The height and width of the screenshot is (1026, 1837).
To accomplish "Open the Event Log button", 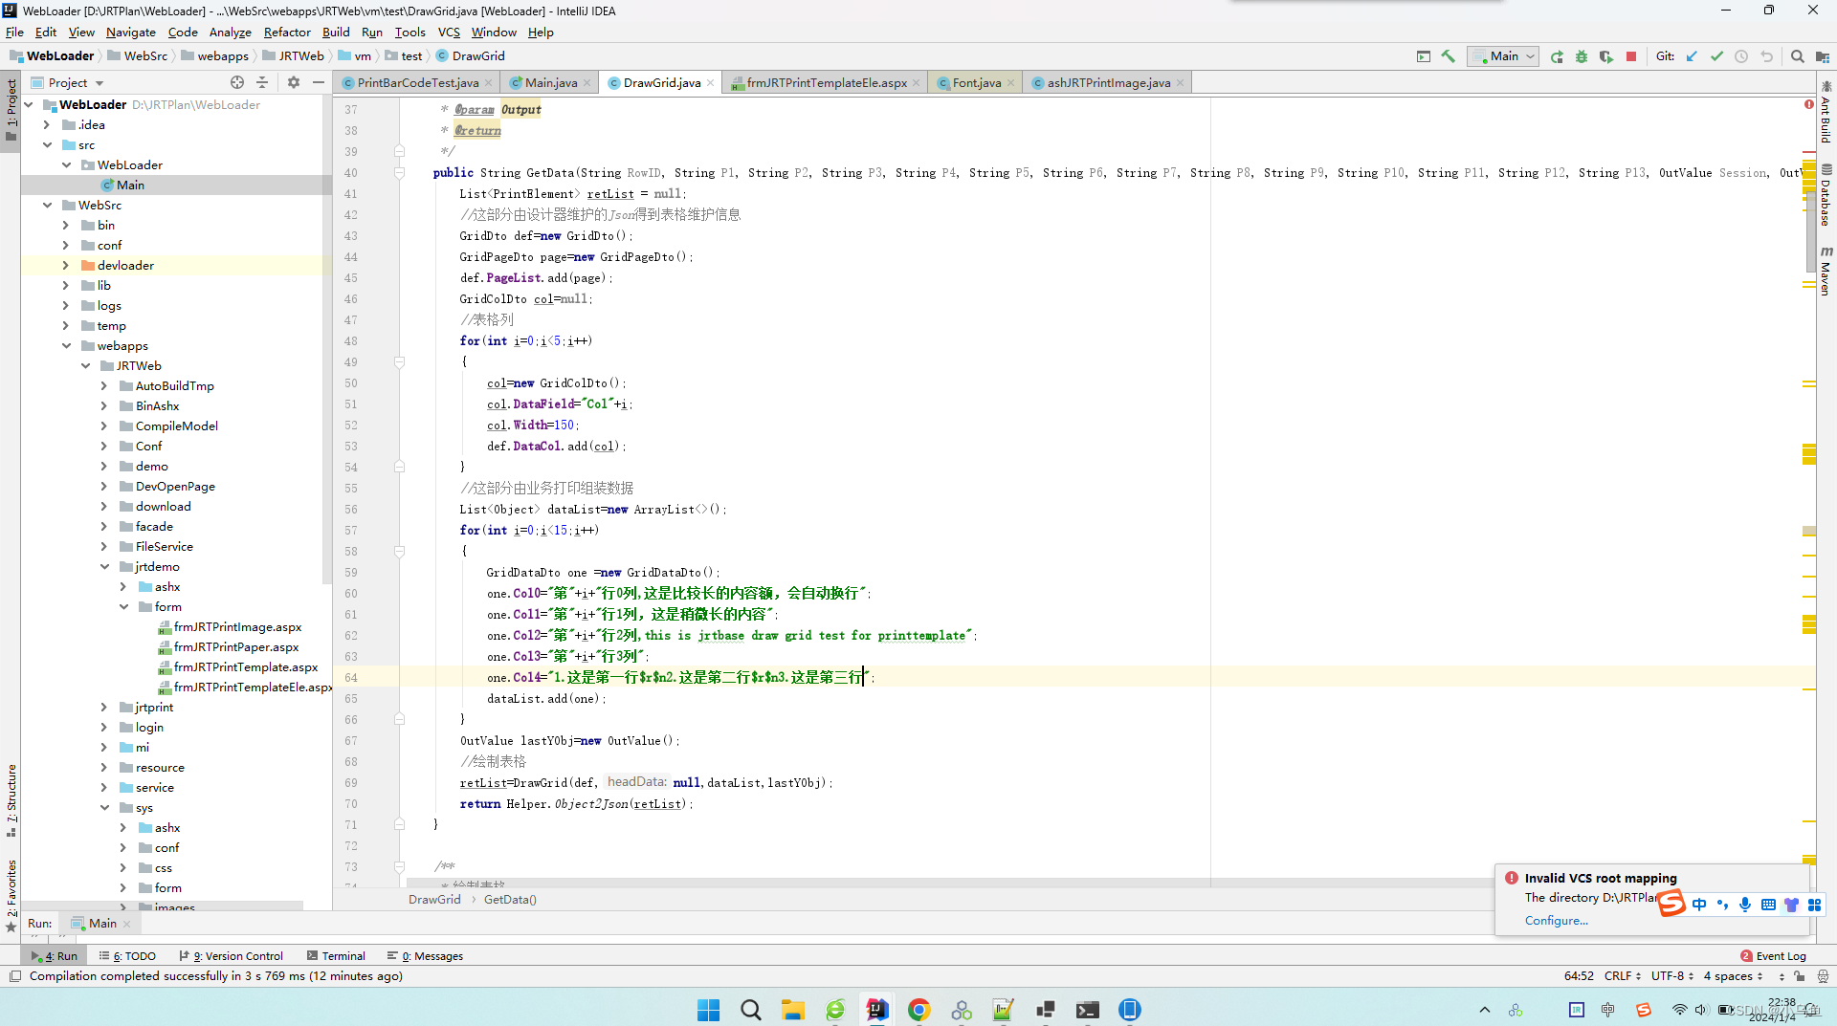I will [1773, 956].
